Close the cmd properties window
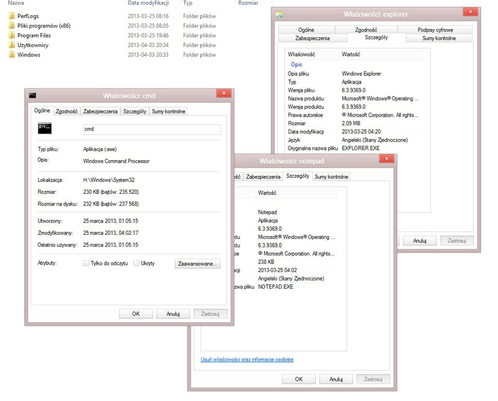Image resolution: width=498 pixels, height=401 pixels. (224, 93)
